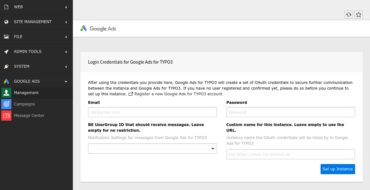Open the ADMIN TOOLS menu section
This screenshot has width=370, height=190.
coord(36,51)
